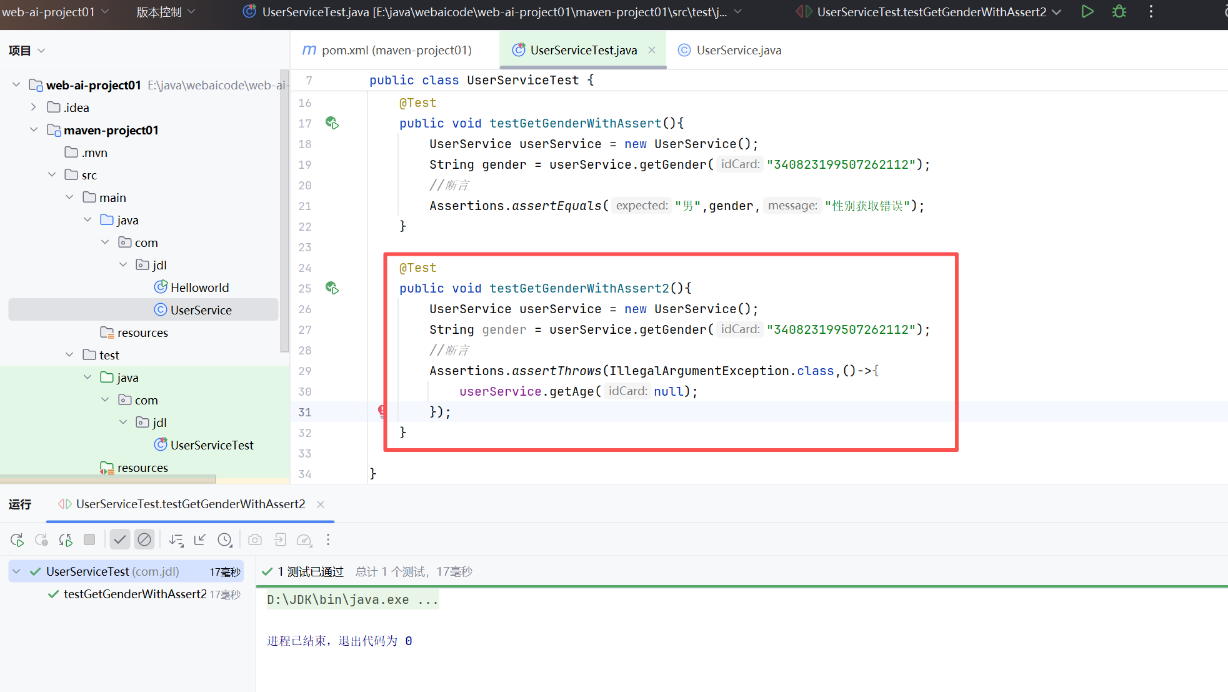The image size is (1228, 692).
Task: Select testGetGenderWithAssert2 in the test results
Action: 135,594
